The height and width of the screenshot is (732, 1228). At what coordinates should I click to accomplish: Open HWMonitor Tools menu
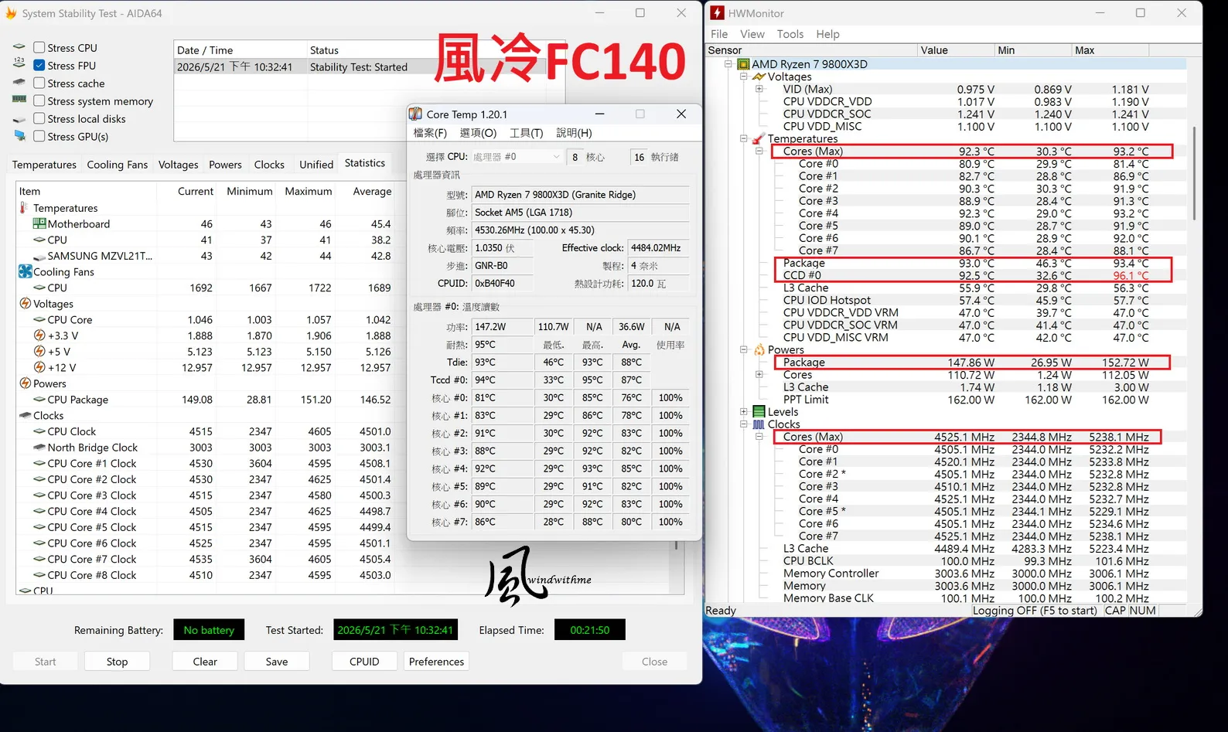(x=790, y=34)
